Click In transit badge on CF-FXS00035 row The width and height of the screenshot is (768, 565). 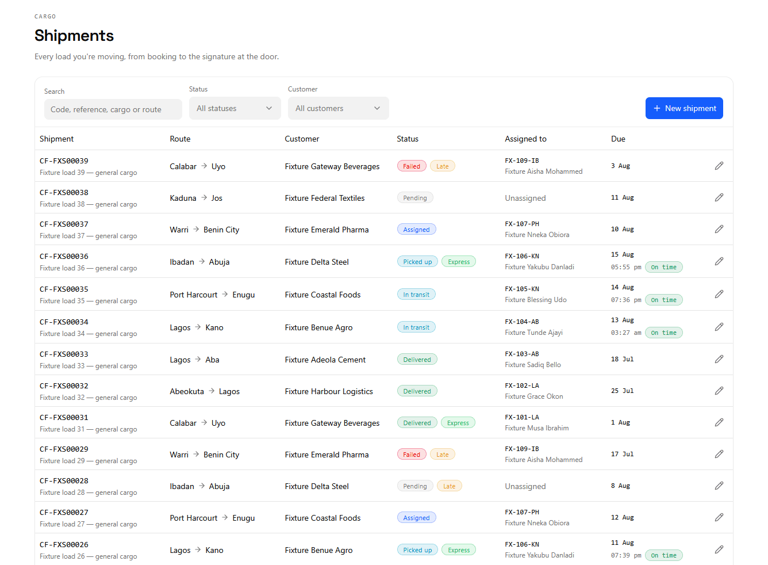click(x=416, y=295)
